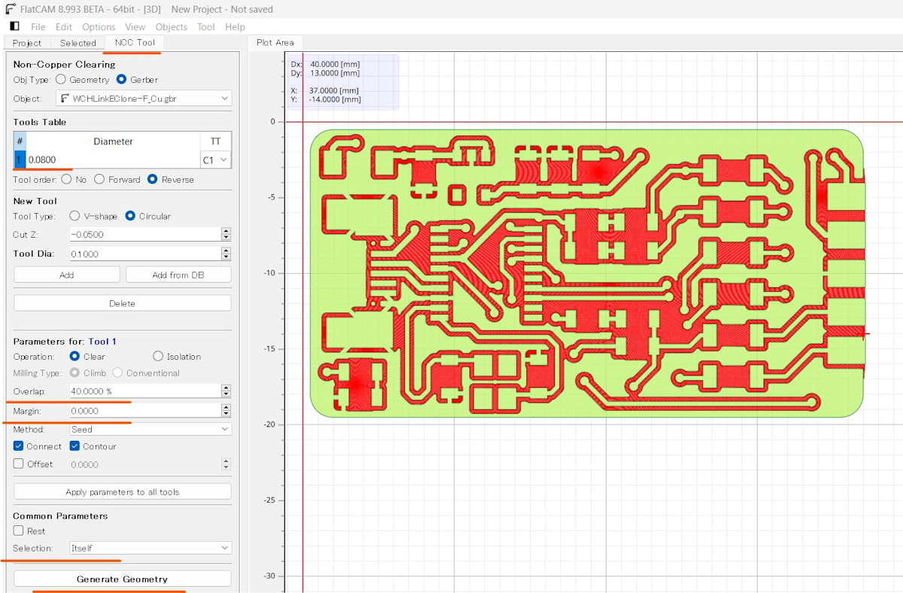Click the Generate Geometry button
This screenshot has height=593, width=903.
pos(122,579)
